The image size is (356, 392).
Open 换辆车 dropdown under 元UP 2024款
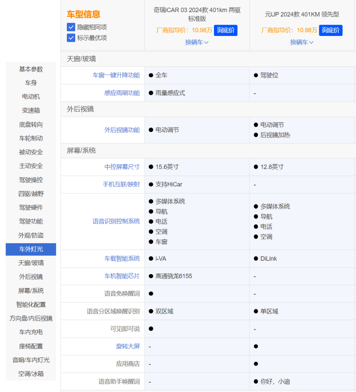pos(302,42)
